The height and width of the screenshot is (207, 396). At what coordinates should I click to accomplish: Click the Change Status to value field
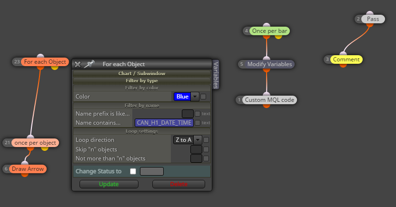pos(152,171)
